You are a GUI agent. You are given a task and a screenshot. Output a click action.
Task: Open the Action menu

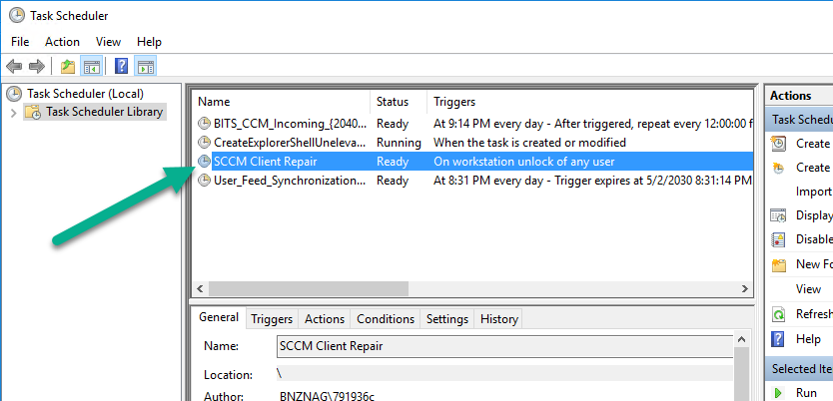coord(62,42)
